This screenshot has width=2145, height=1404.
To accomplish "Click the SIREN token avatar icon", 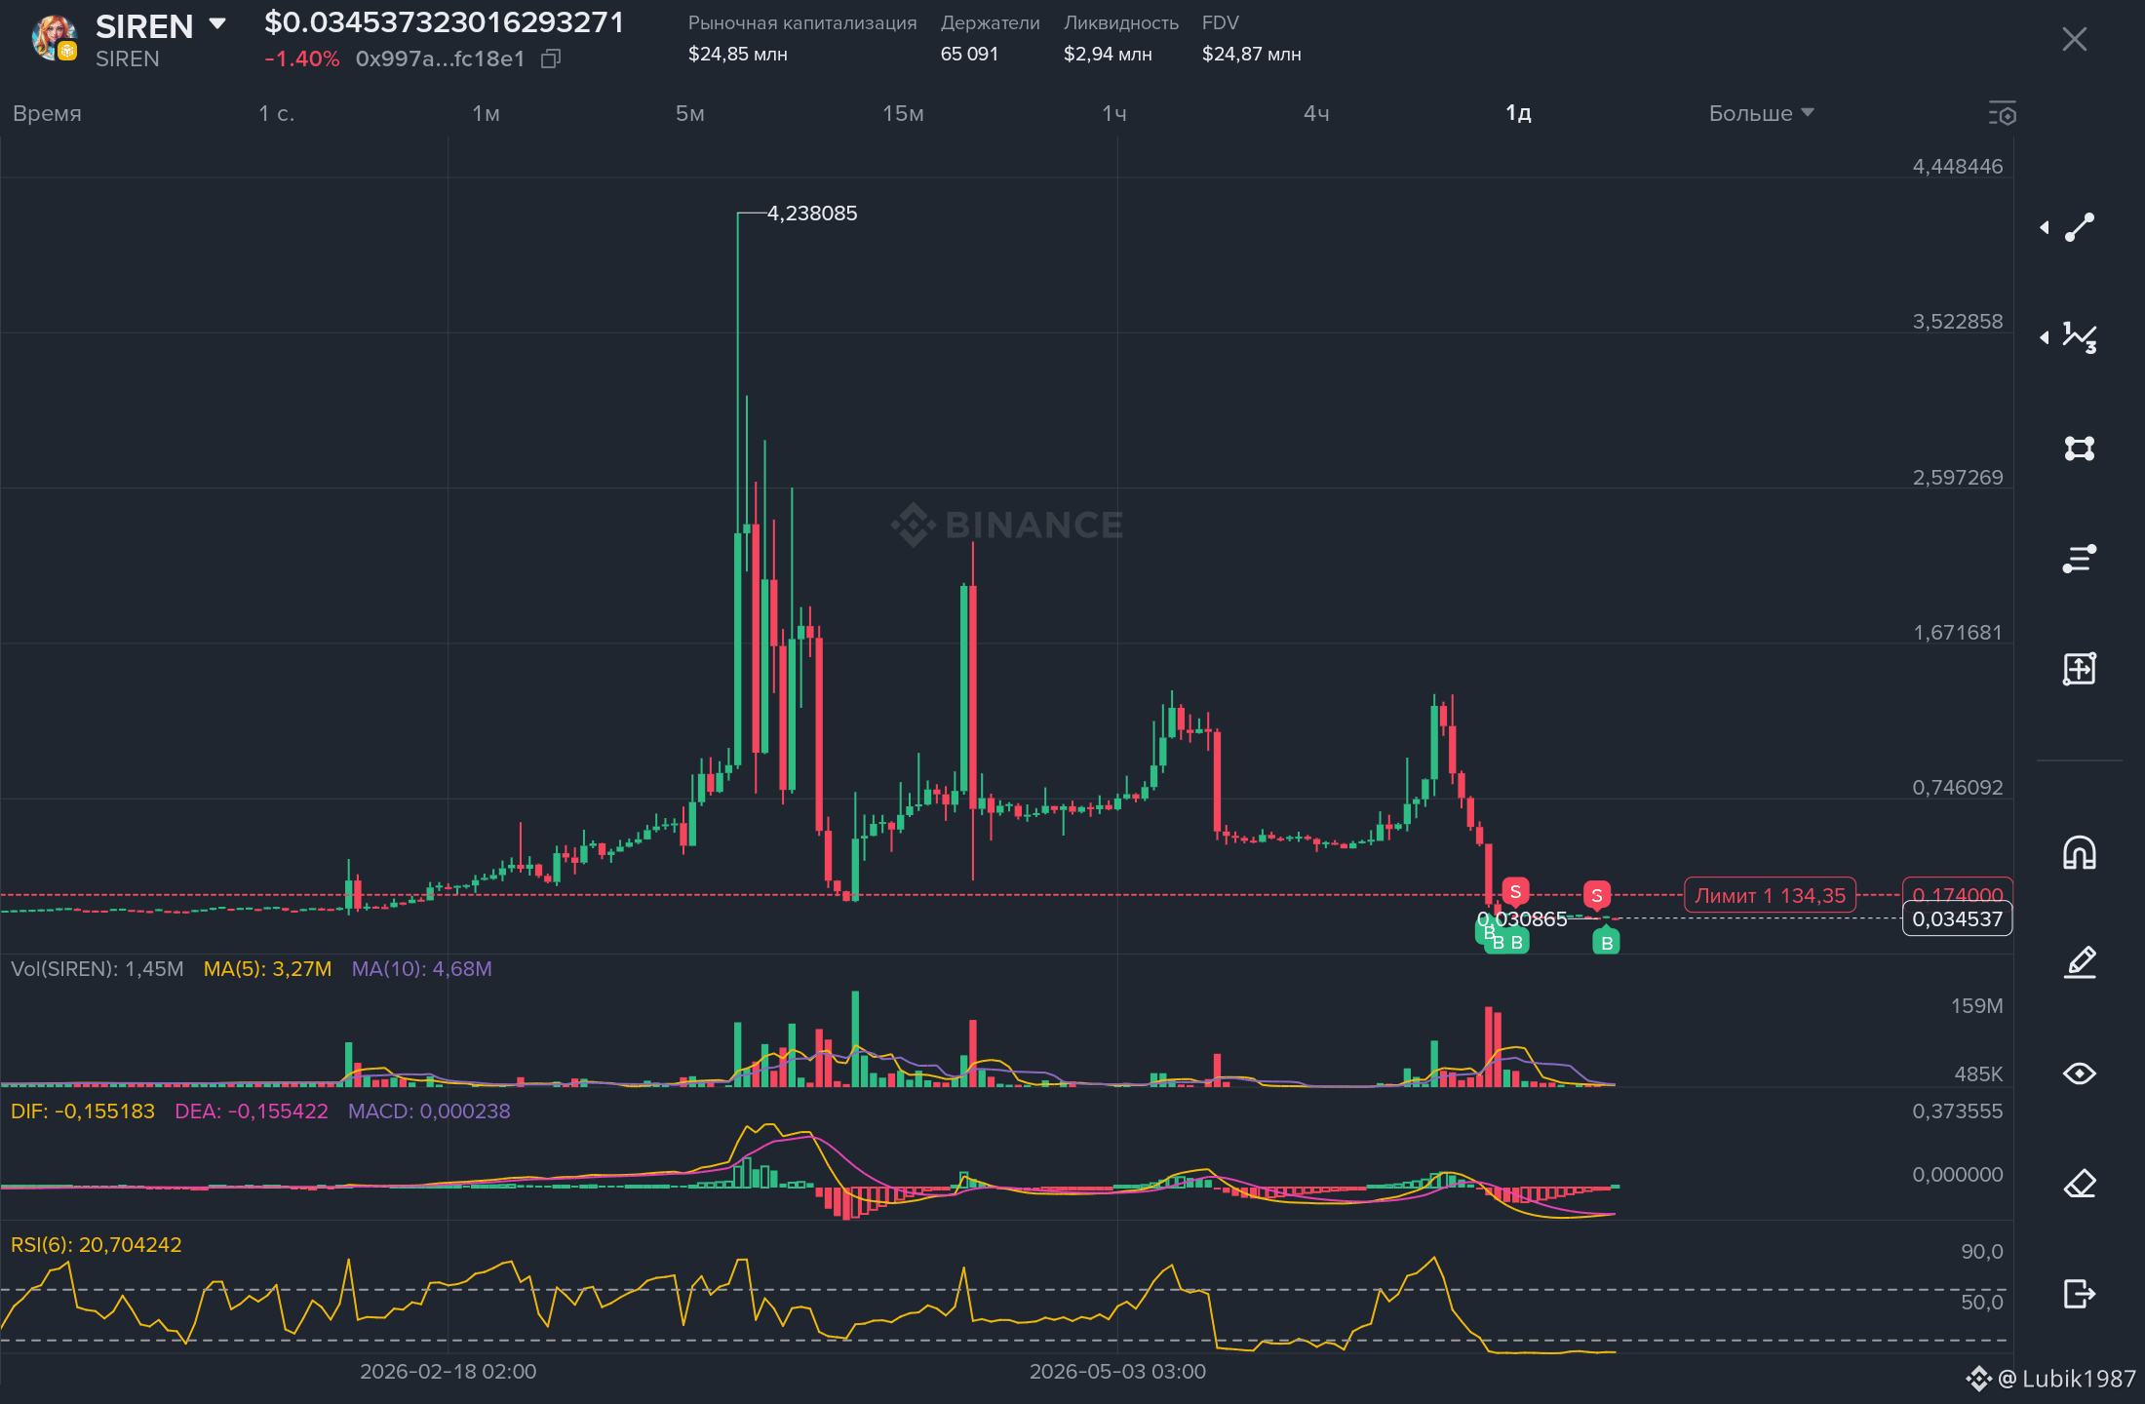I will (54, 38).
